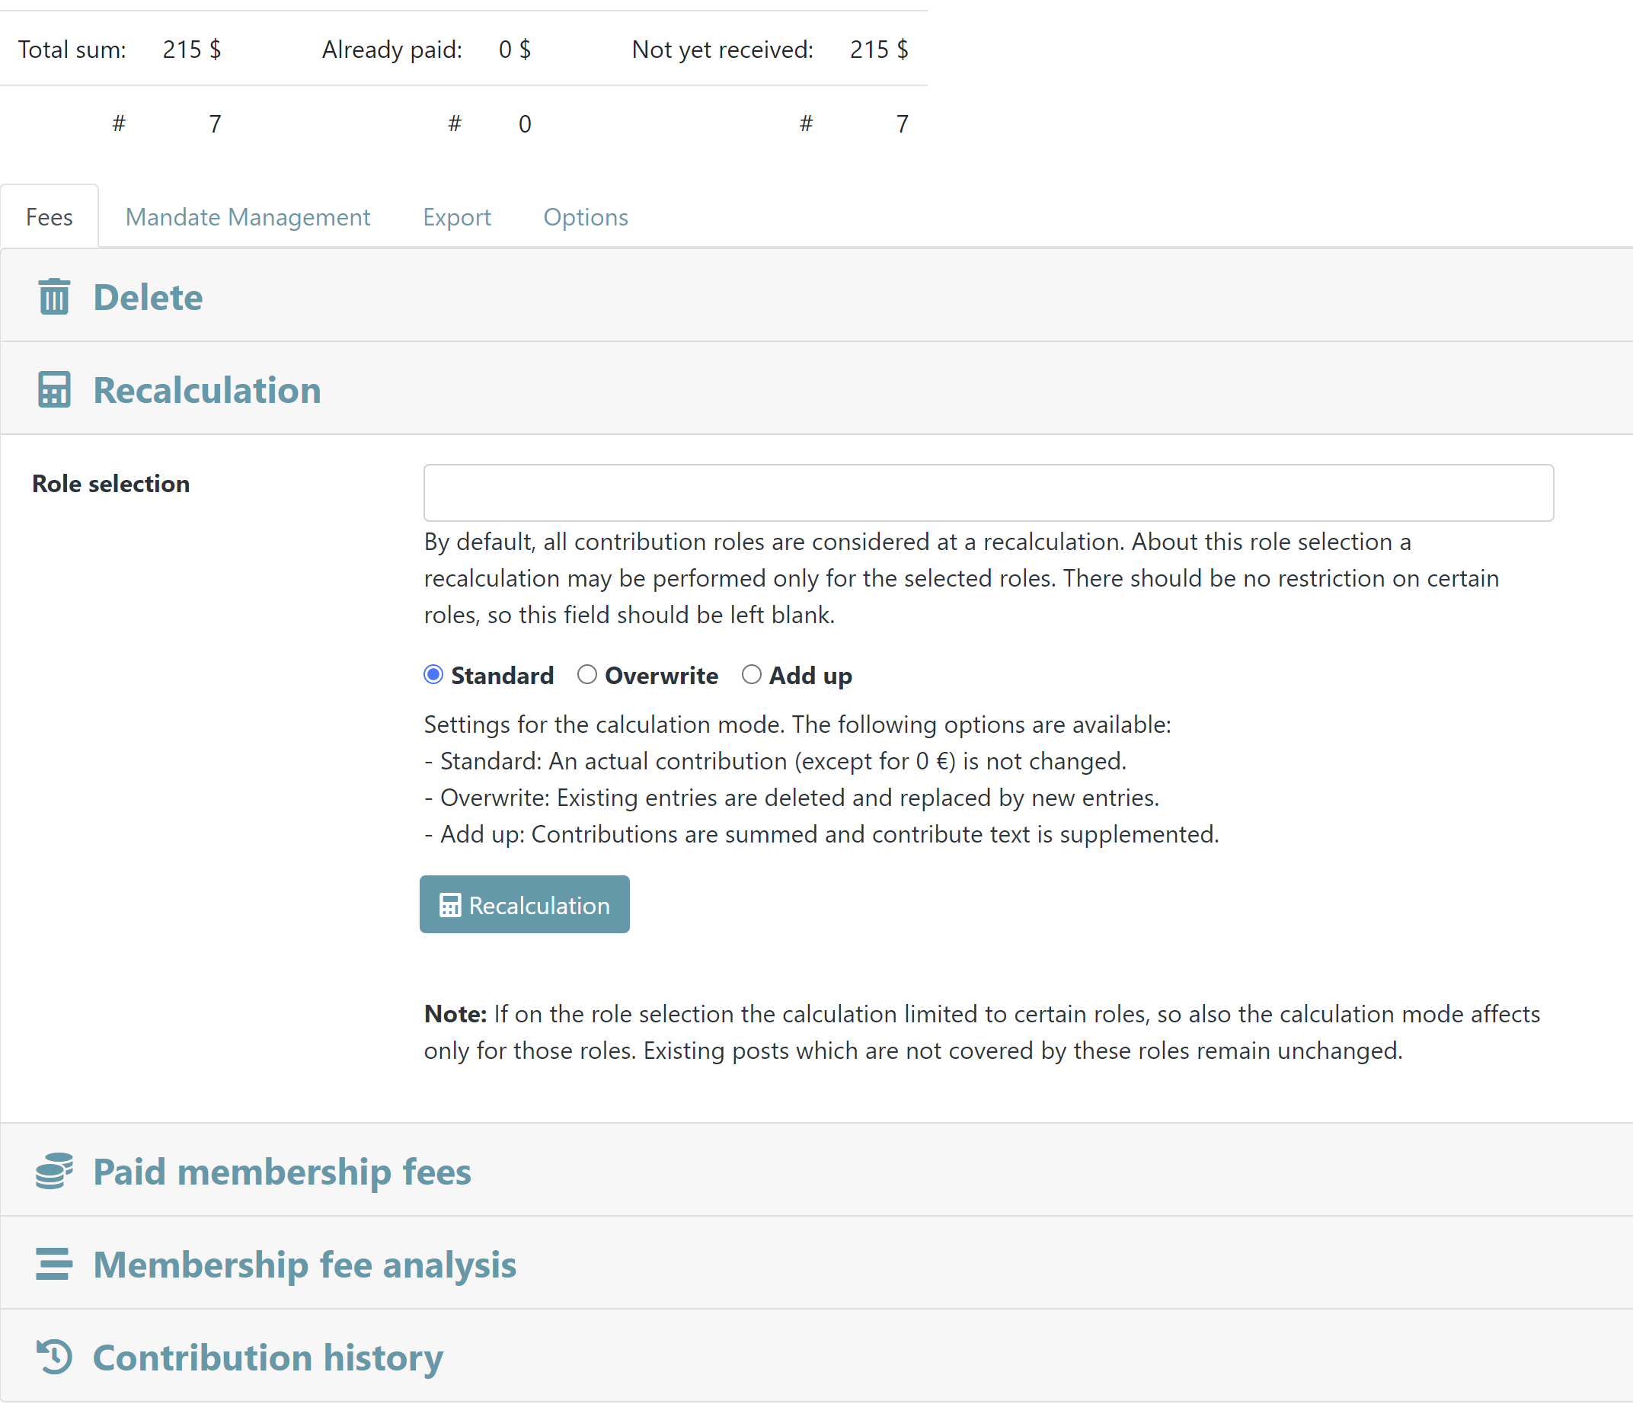Switch to the Mandate Management tab
The image size is (1633, 1404).
click(248, 217)
